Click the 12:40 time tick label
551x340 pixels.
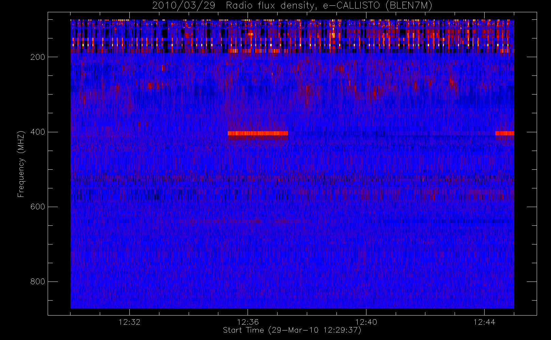pyautogui.click(x=366, y=322)
